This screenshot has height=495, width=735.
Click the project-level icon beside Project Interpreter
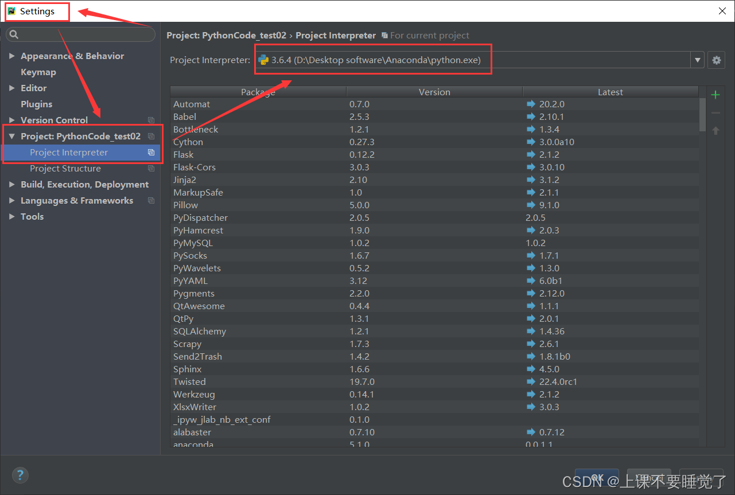coord(151,153)
